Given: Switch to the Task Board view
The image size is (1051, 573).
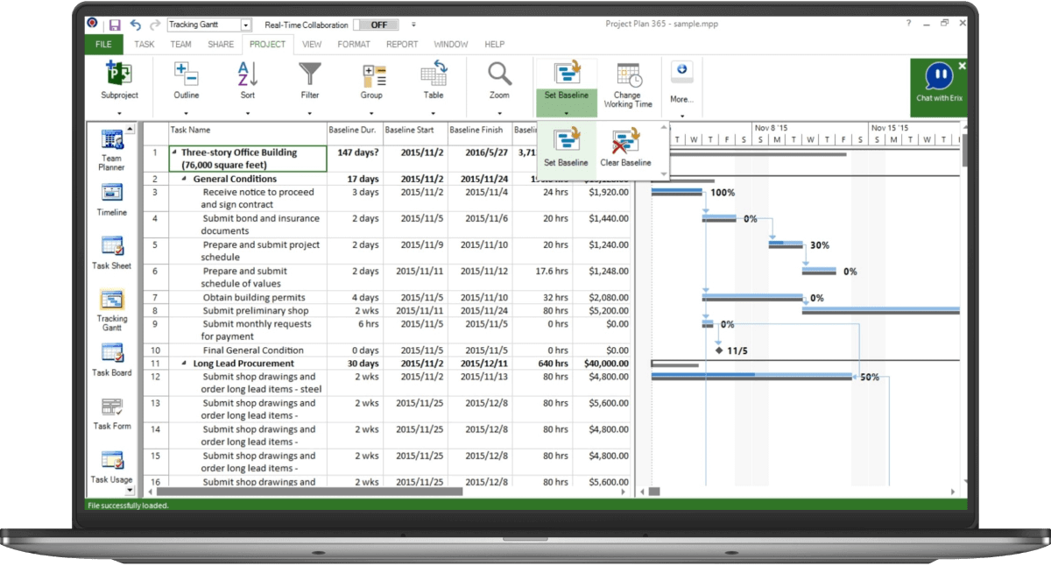Looking at the screenshot, I should (x=111, y=360).
